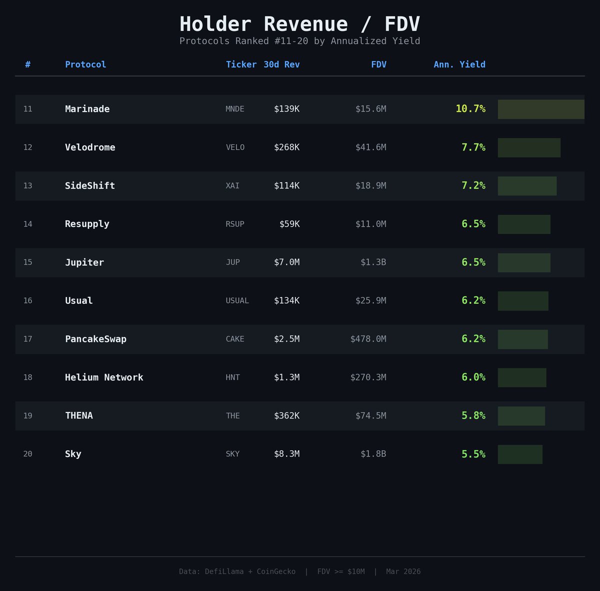Click the $478.0M FDV value

coord(368,339)
